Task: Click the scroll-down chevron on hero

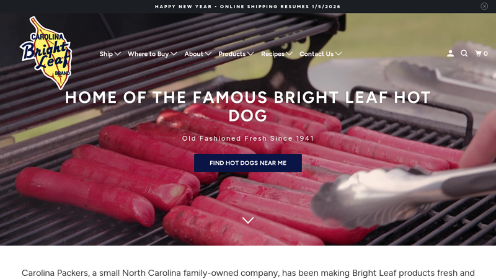Action: pyautogui.click(x=247, y=220)
